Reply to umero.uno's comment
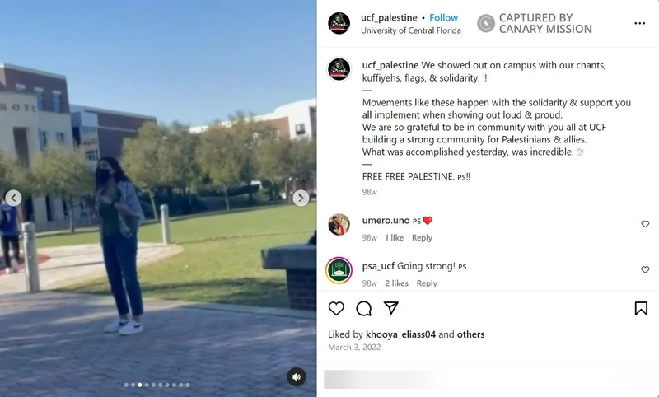The width and height of the screenshot is (659, 397). [422, 238]
